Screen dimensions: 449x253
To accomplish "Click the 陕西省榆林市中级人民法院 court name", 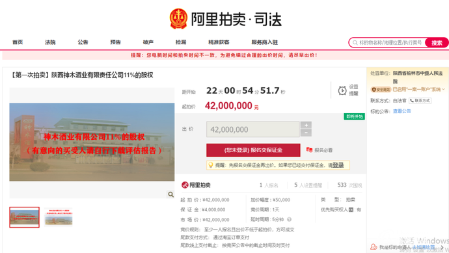I will point(418,77).
